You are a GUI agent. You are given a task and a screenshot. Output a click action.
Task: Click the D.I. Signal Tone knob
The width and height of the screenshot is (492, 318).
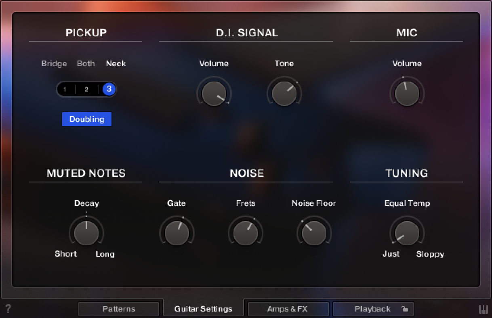click(x=284, y=93)
